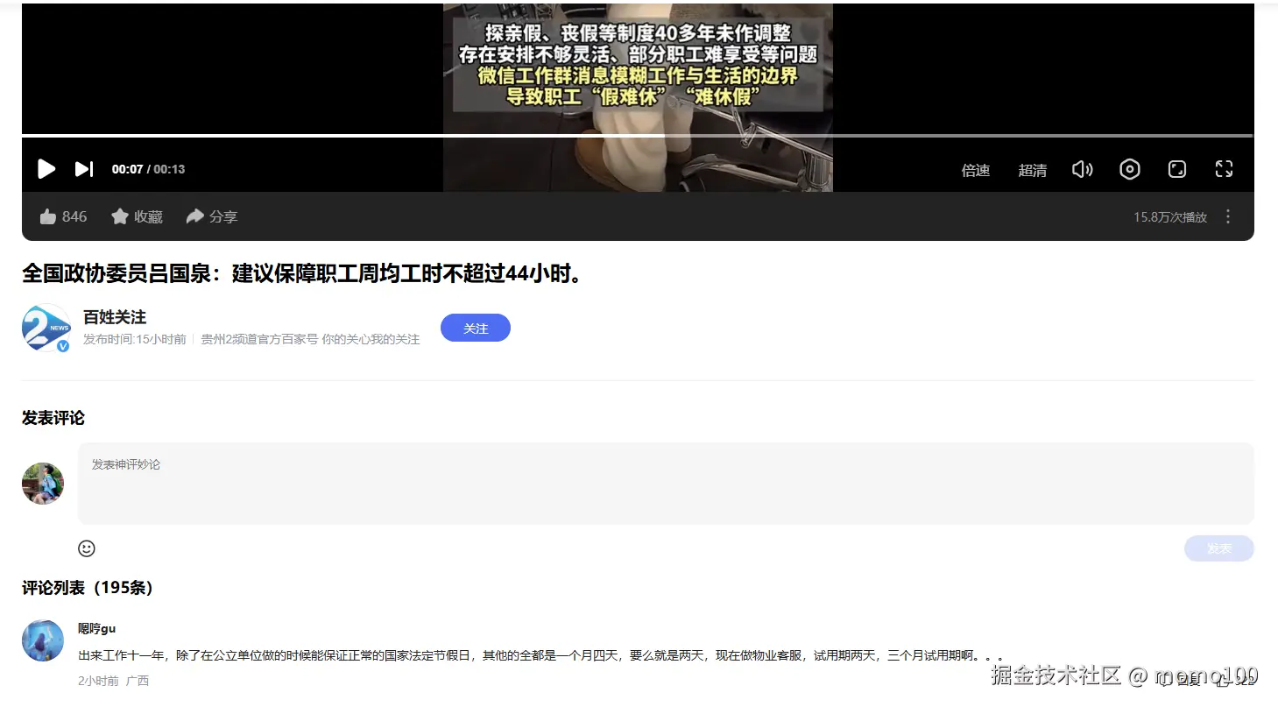Toggle follow with the 关注 button
This screenshot has height=707, width=1278.
[x=475, y=328]
